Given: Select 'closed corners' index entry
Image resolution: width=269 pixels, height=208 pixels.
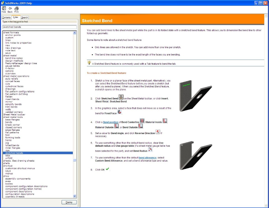Looking at the screenshot, I should (x=13, y=127).
